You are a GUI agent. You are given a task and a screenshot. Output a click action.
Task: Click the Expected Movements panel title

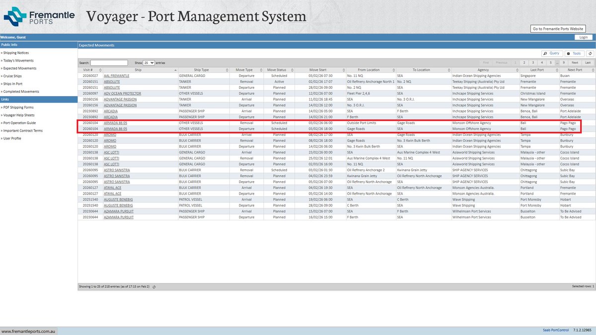[x=97, y=45]
